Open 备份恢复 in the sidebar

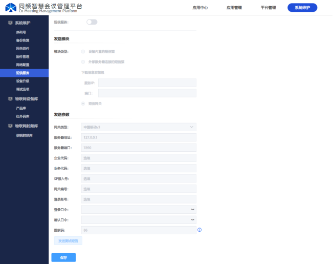(23, 40)
